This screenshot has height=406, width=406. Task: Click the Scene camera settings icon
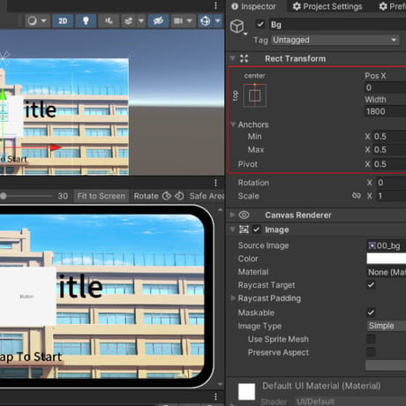[178, 21]
